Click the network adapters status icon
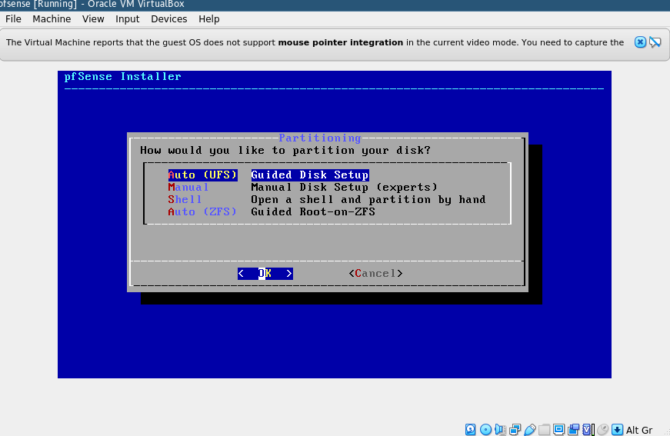Screen dimensions: 670x436 [x=515, y=430]
